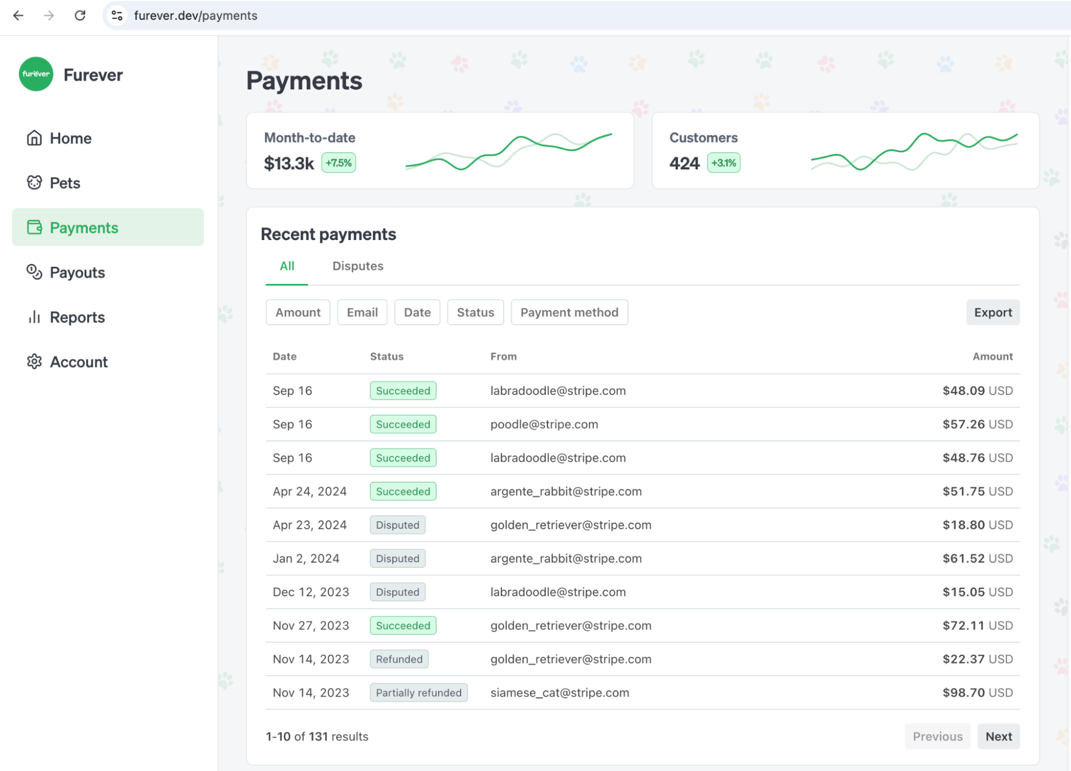Export the payments list

993,312
